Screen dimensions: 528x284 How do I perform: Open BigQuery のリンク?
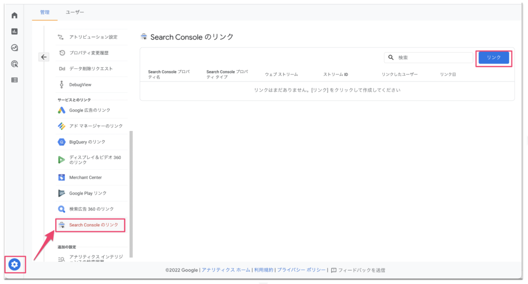(x=87, y=142)
